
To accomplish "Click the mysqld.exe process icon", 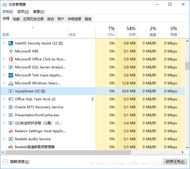I will click(x=11, y=91).
